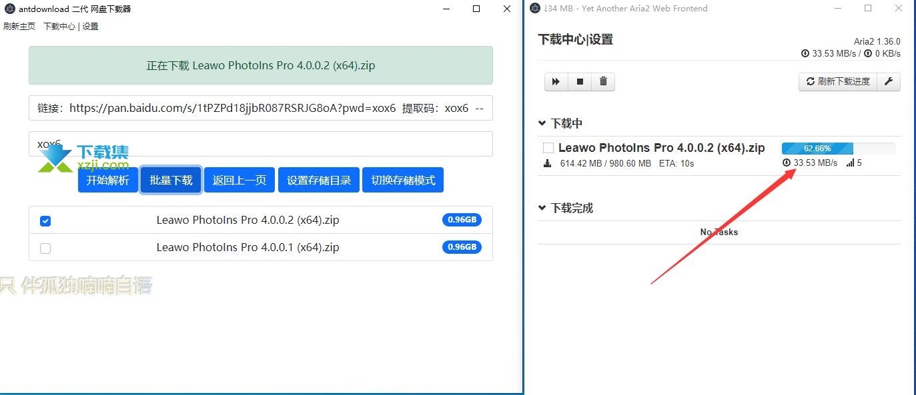The width and height of the screenshot is (916, 395).
Task: Click the 开始解析 button
Action: 108,180
